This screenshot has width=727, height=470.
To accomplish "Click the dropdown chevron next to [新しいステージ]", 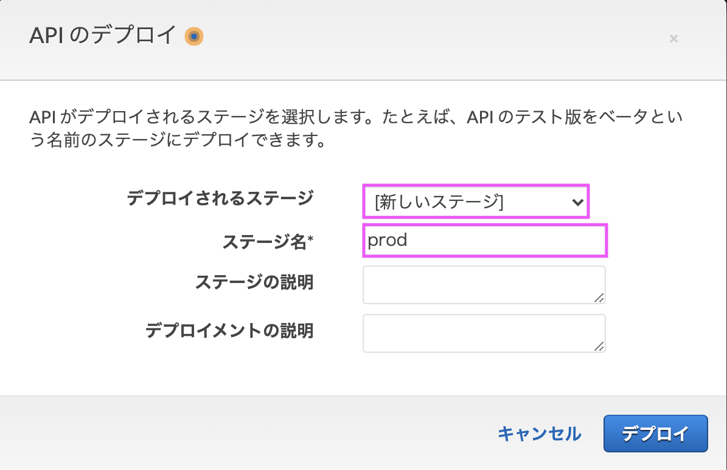I will point(577,202).
